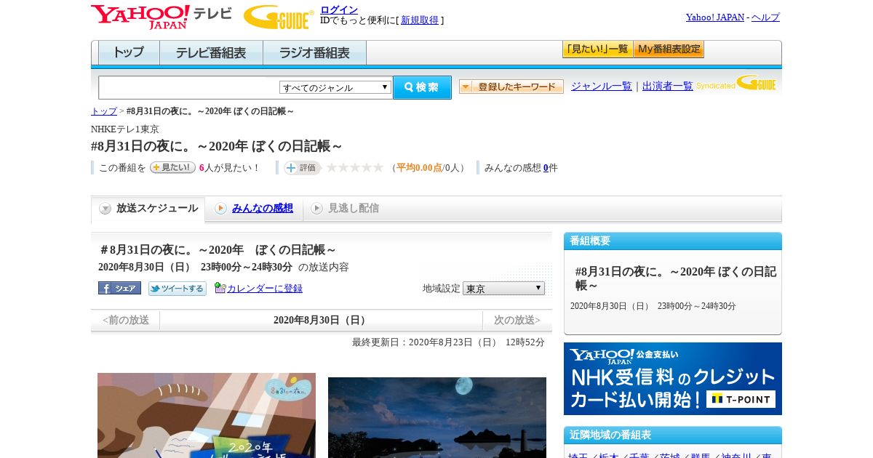The image size is (873, 458).
Task: Click the 近隣地域の番組表 panel header
Action: pos(673,435)
